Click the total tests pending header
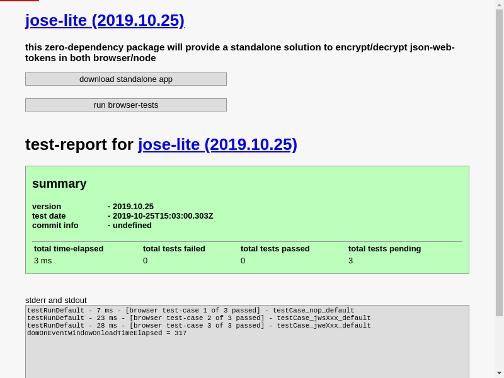This screenshot has width=504, height=378. 385,249
